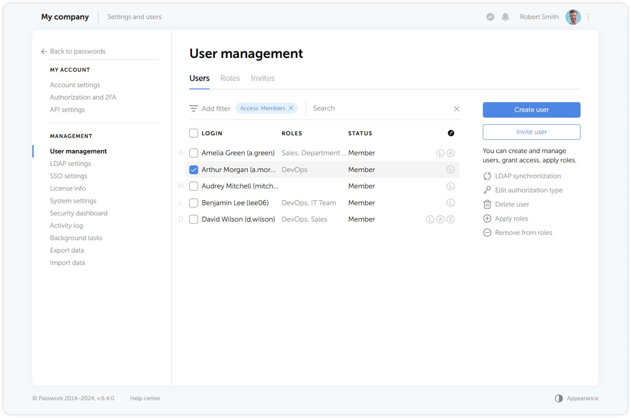Click the Apply roles plus icon
This screenshot has width=631, height=418.
pos(487,218)
